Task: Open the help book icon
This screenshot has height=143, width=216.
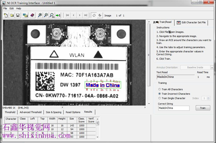Action: click(32, 15)
